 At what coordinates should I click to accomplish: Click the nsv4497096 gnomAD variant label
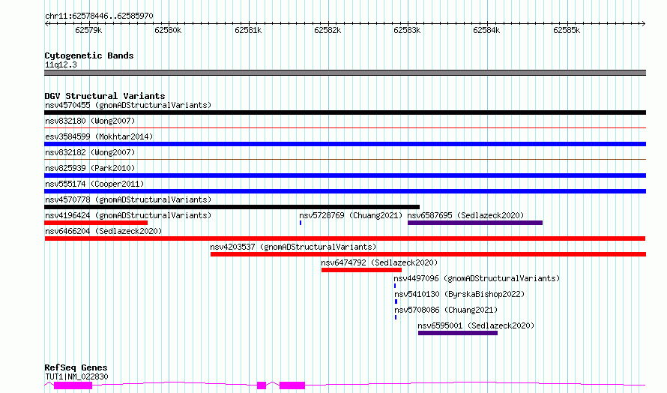point(477,278)
